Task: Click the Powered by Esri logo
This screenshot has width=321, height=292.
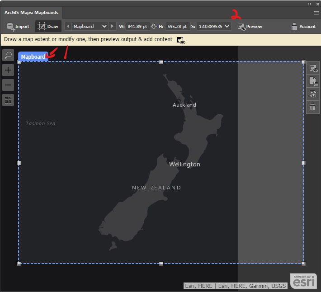Action: [x=303, y=281]
